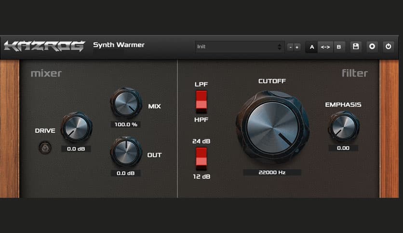Copy A to B with the <-> button
Screen dimensions: 403x233
pos(325,47)
